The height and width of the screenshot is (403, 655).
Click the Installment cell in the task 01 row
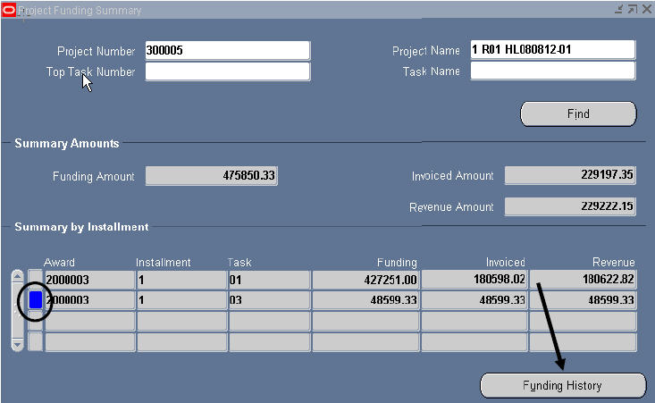181,280
